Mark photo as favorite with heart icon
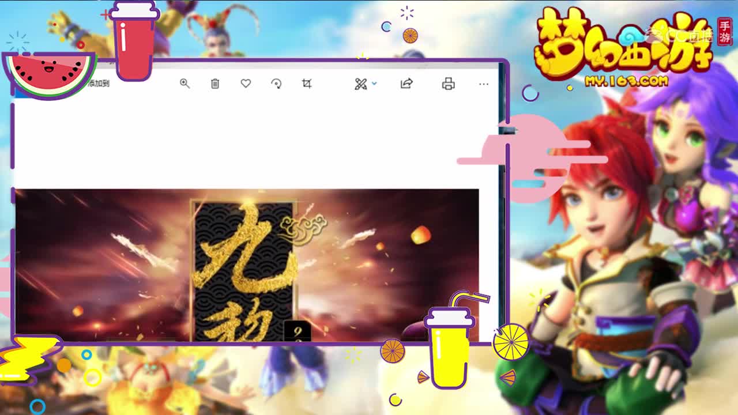Screen dimensions: 738x415 point(246,84)
